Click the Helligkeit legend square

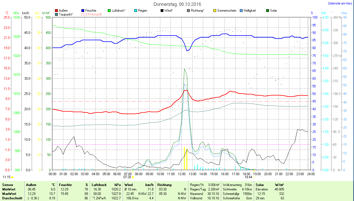coord(241,11)
